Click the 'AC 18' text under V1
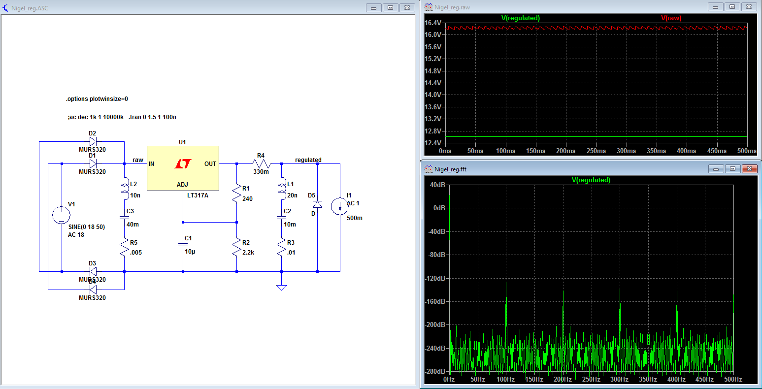 (76, 235)
